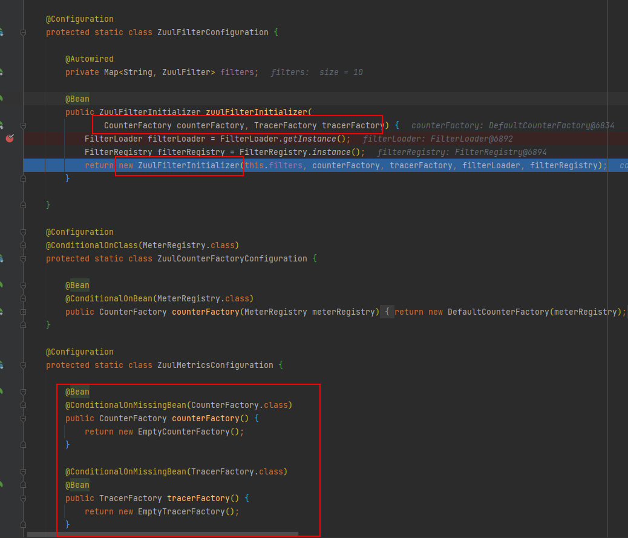Click the @Autowired annotation
The height and width of the screenshot is (538, 628).
click(90, 59)
